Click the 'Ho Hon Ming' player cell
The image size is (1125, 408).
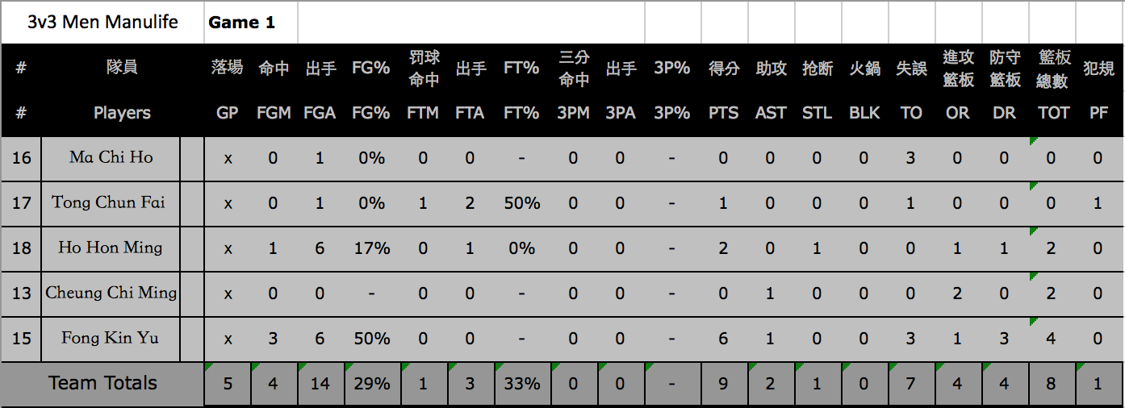(111, 248)
